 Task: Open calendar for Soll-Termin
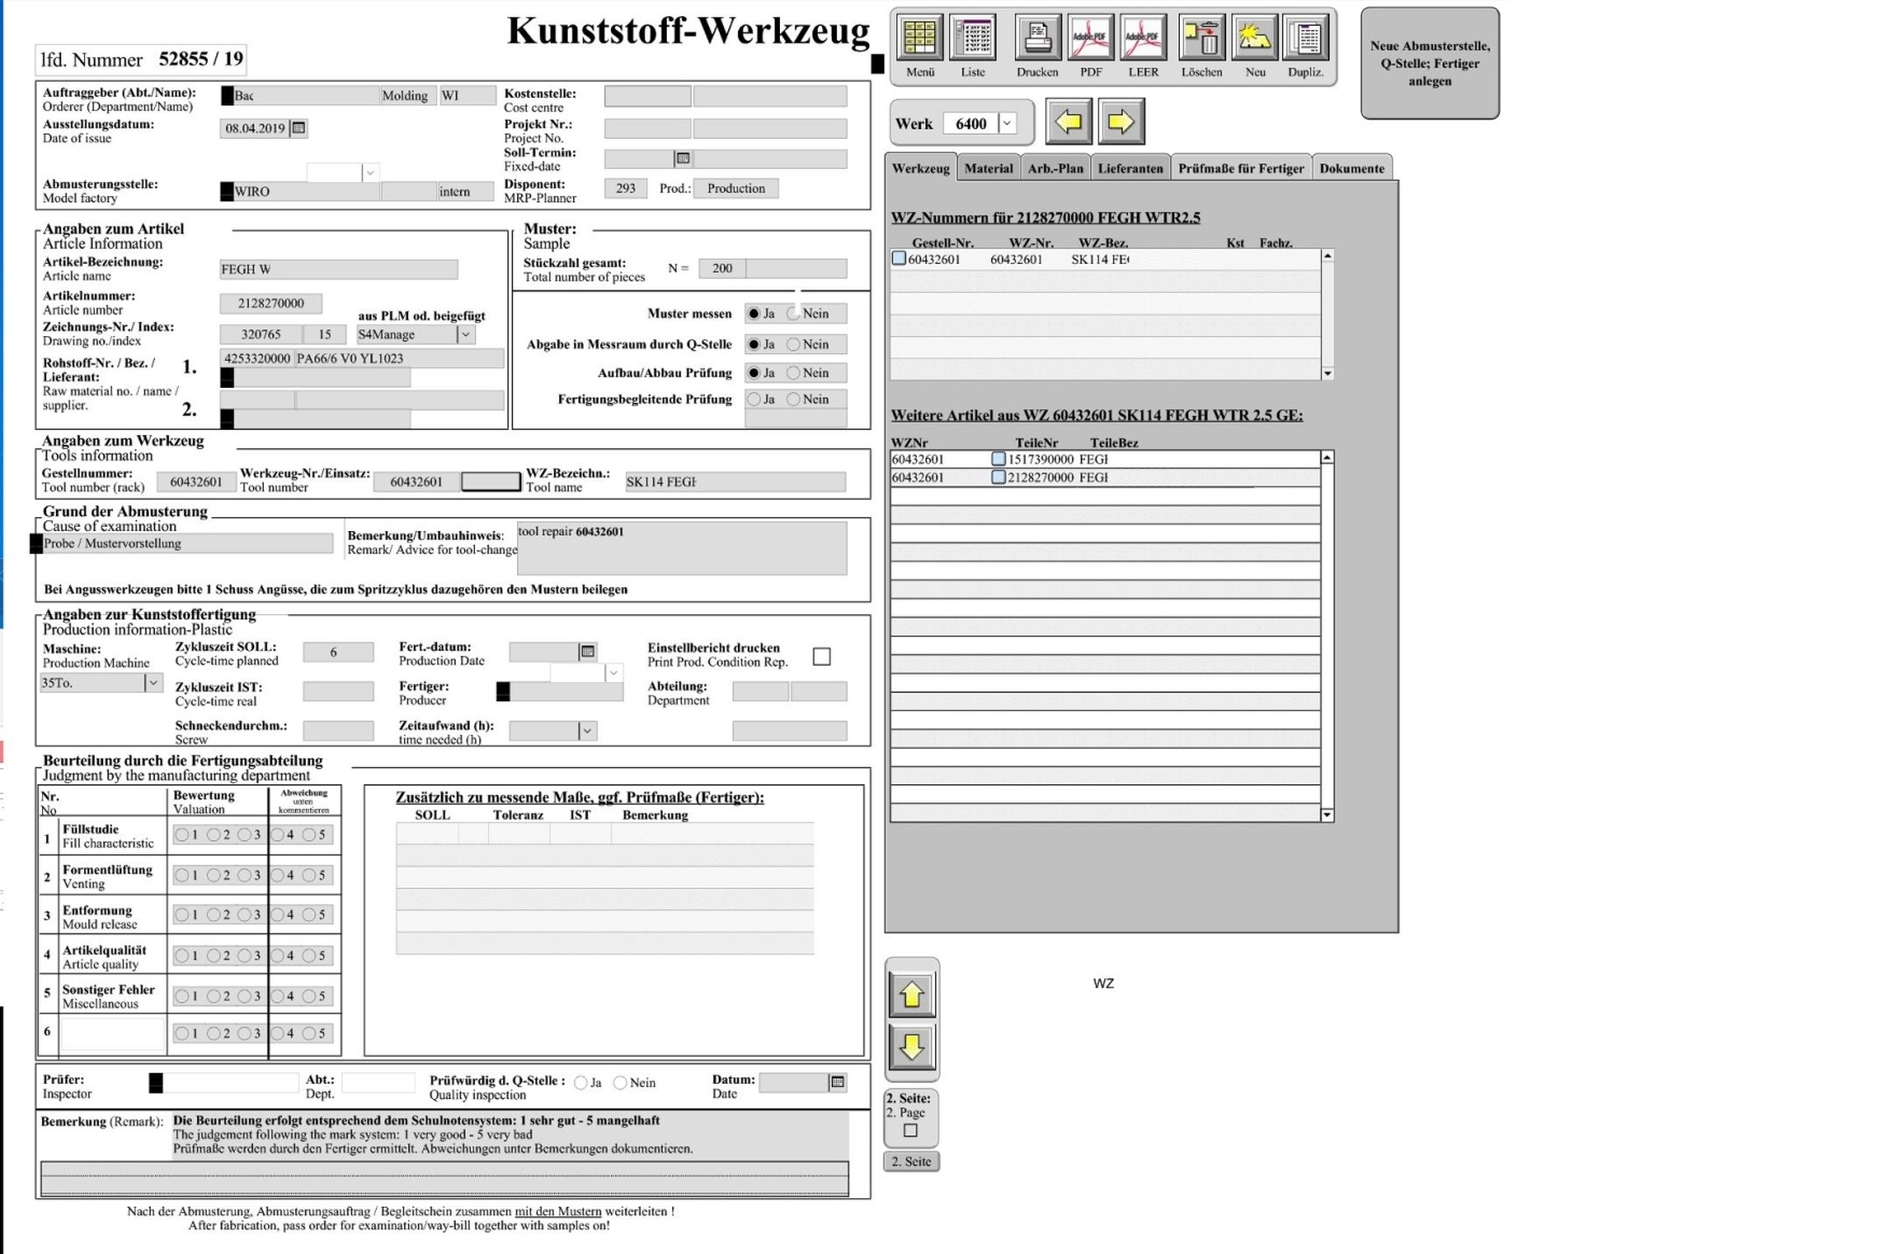coord(683,158)
